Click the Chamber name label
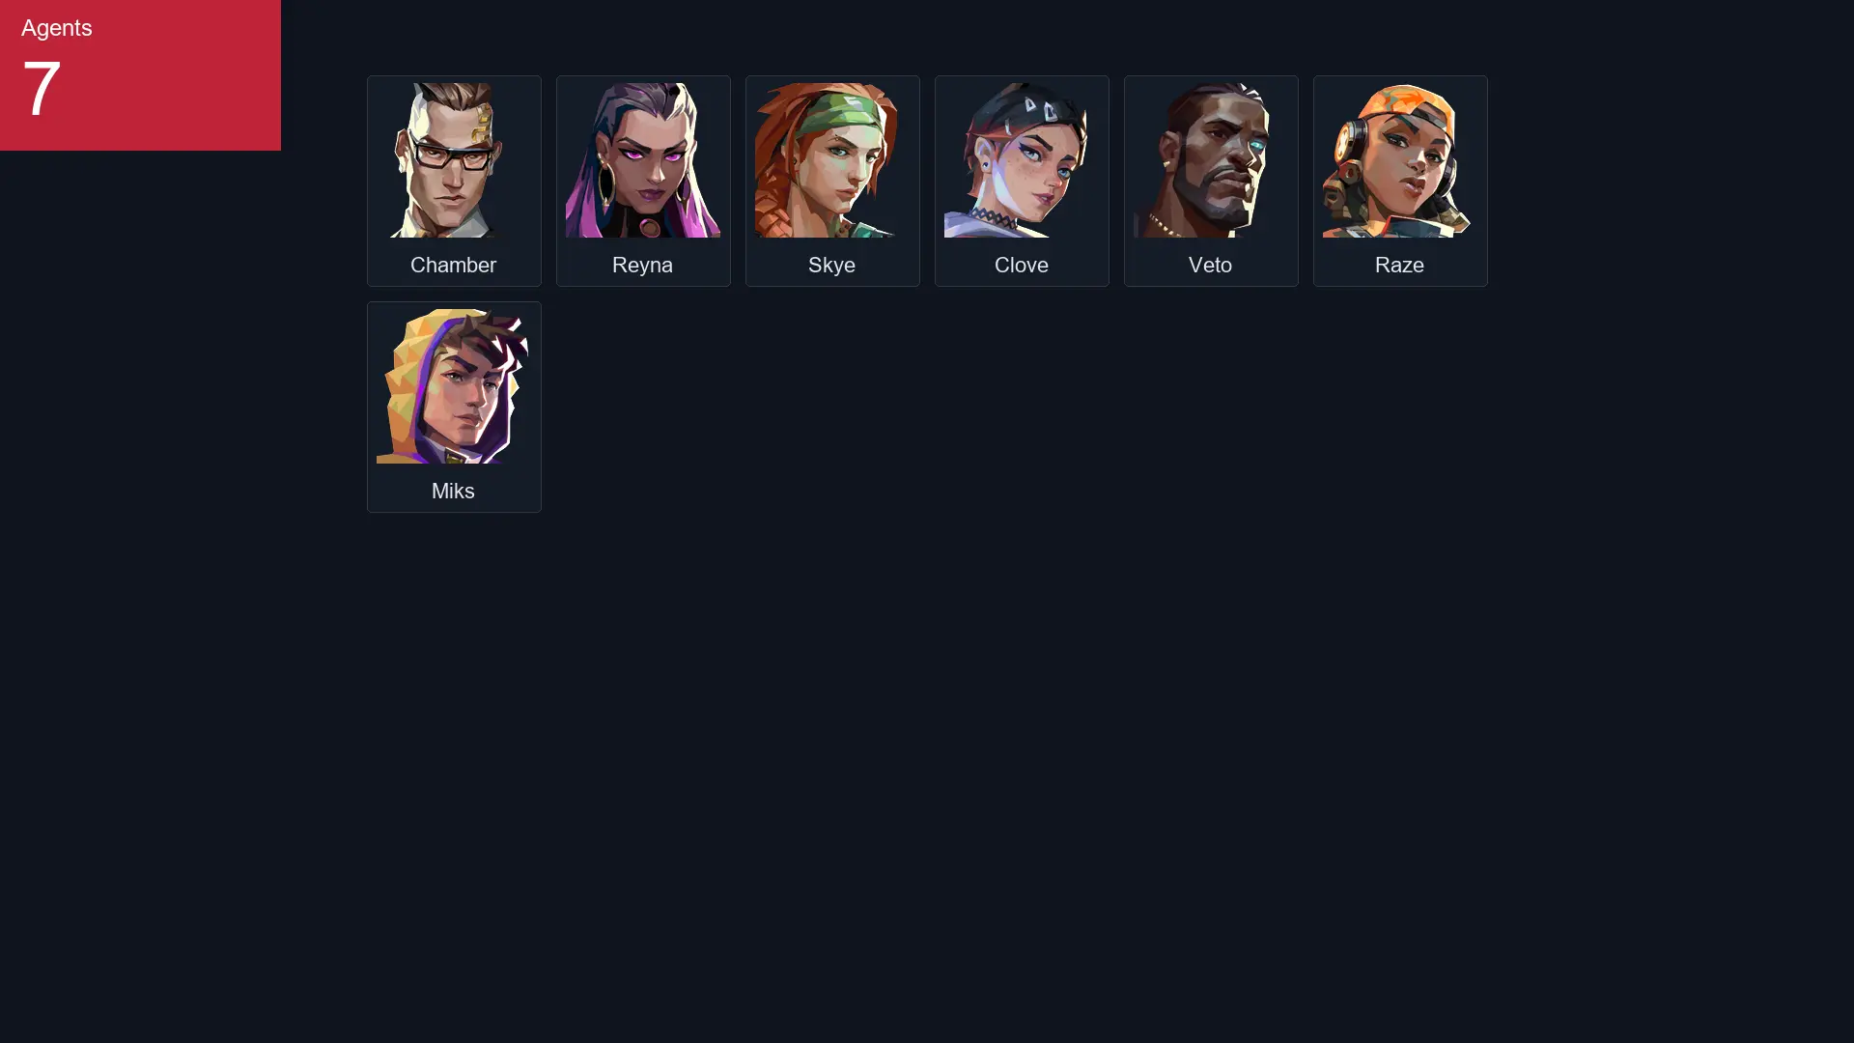 (453, 265)
